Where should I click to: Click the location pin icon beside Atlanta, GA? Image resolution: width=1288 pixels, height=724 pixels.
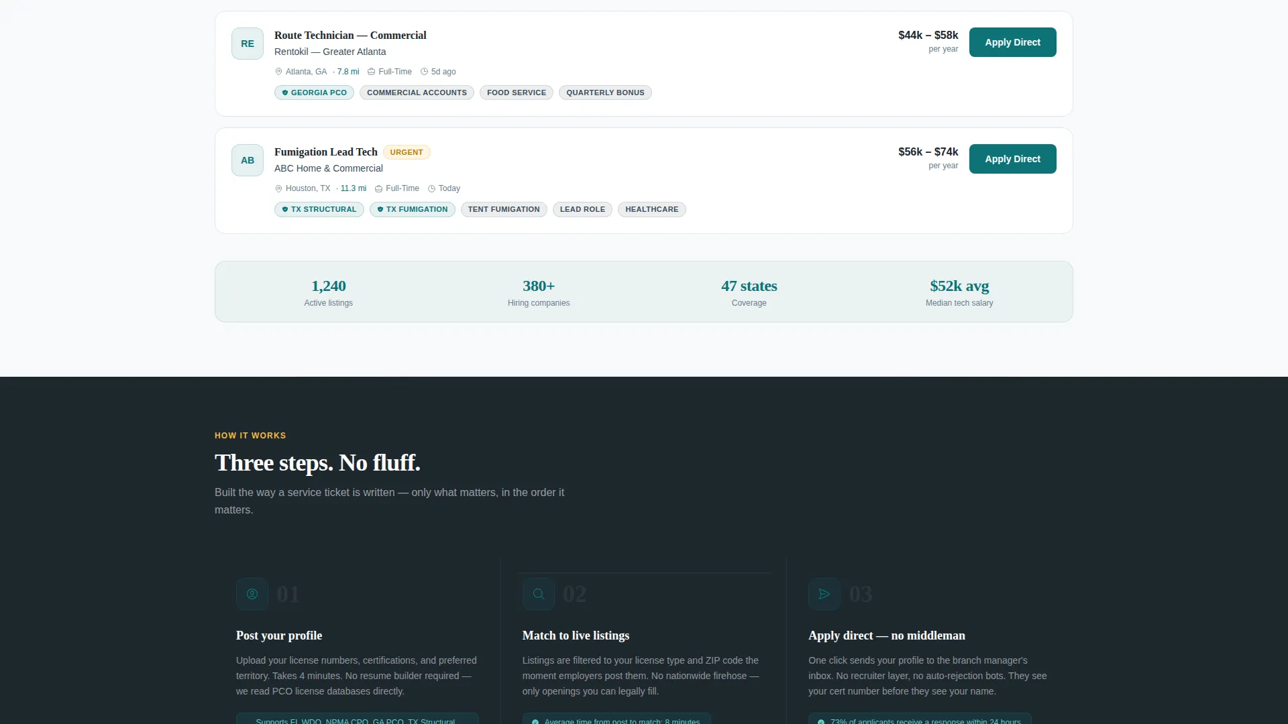pyautogui.click(x=278, y=72)
